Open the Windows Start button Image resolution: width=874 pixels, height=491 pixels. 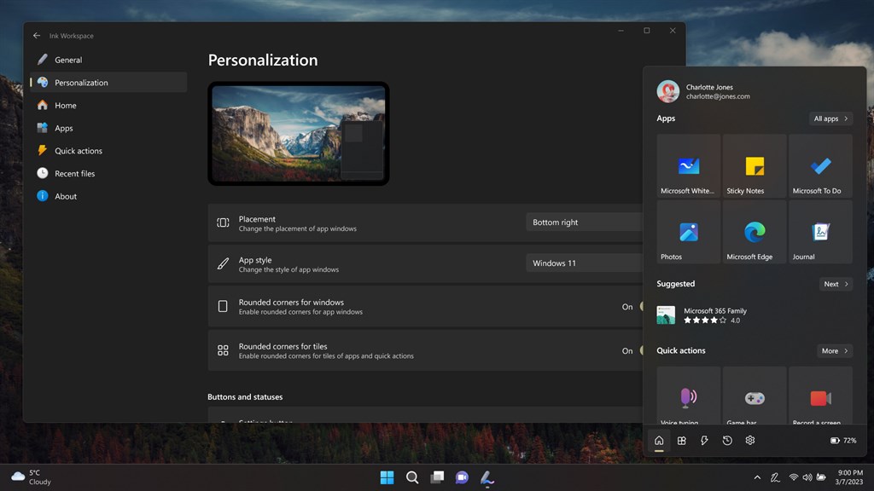coord(387,477)
